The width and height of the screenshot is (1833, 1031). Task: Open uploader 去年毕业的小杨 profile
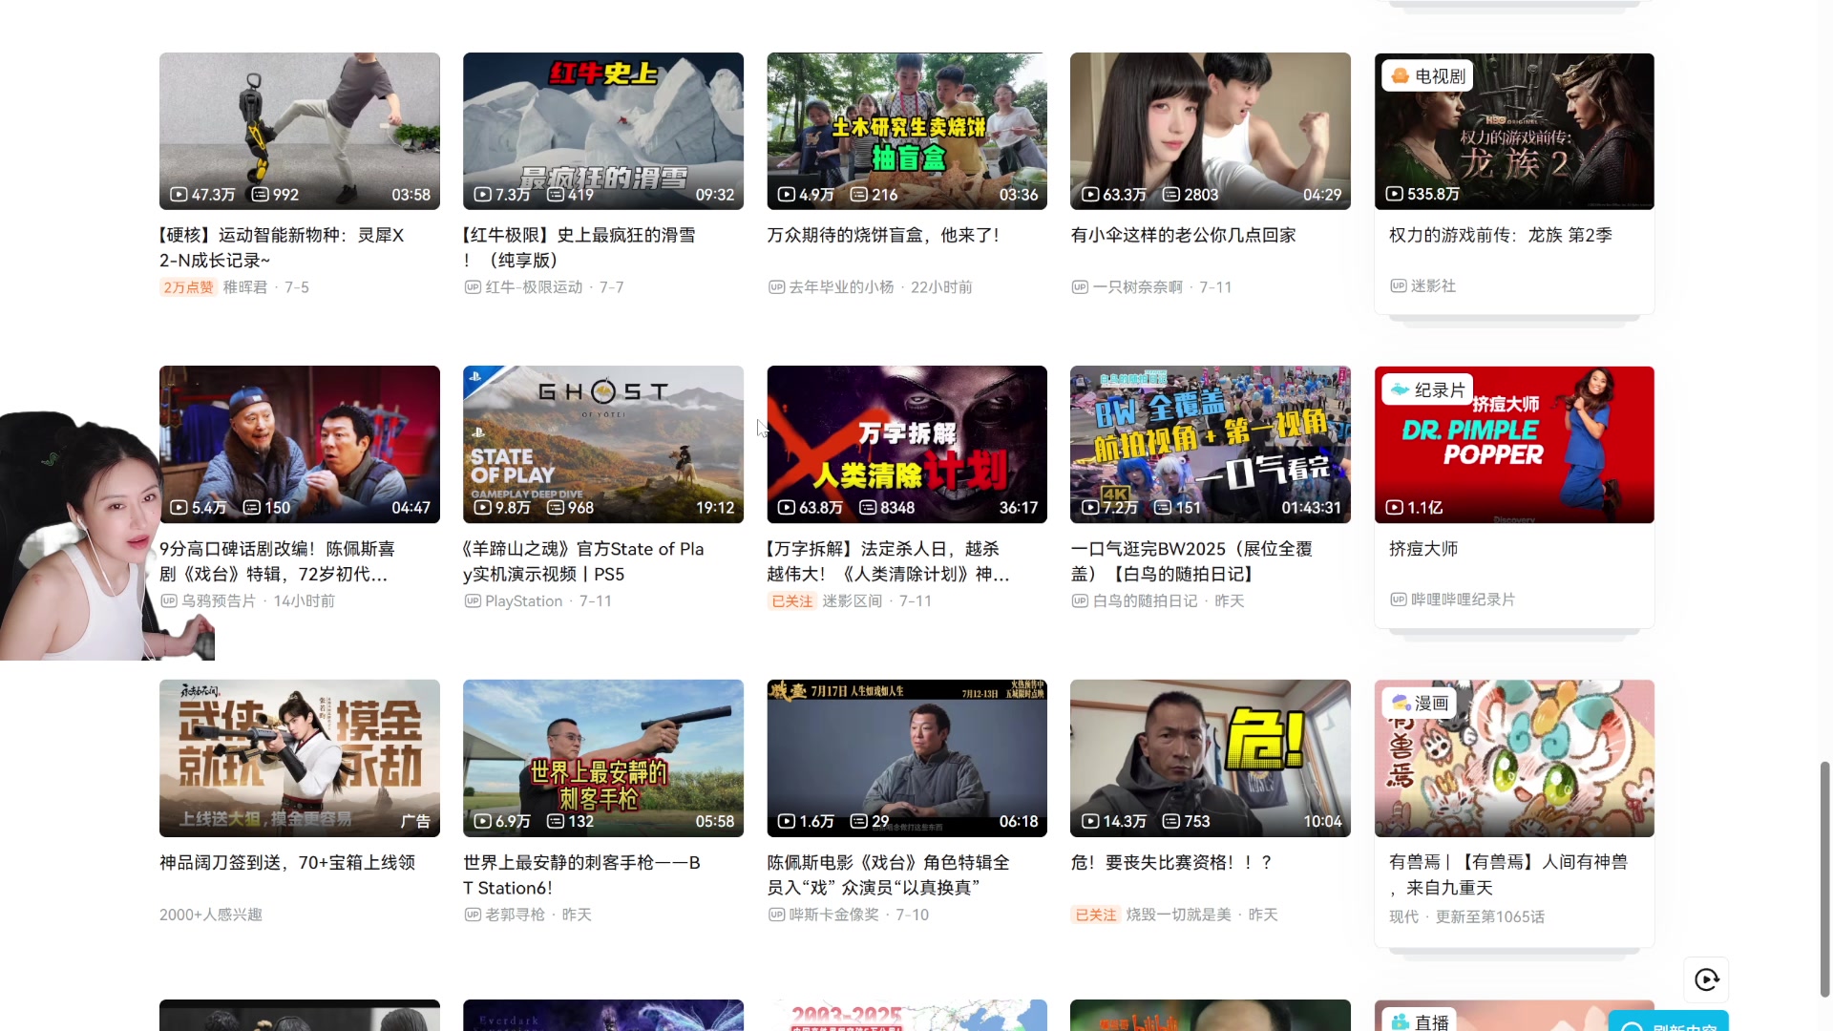841,287
